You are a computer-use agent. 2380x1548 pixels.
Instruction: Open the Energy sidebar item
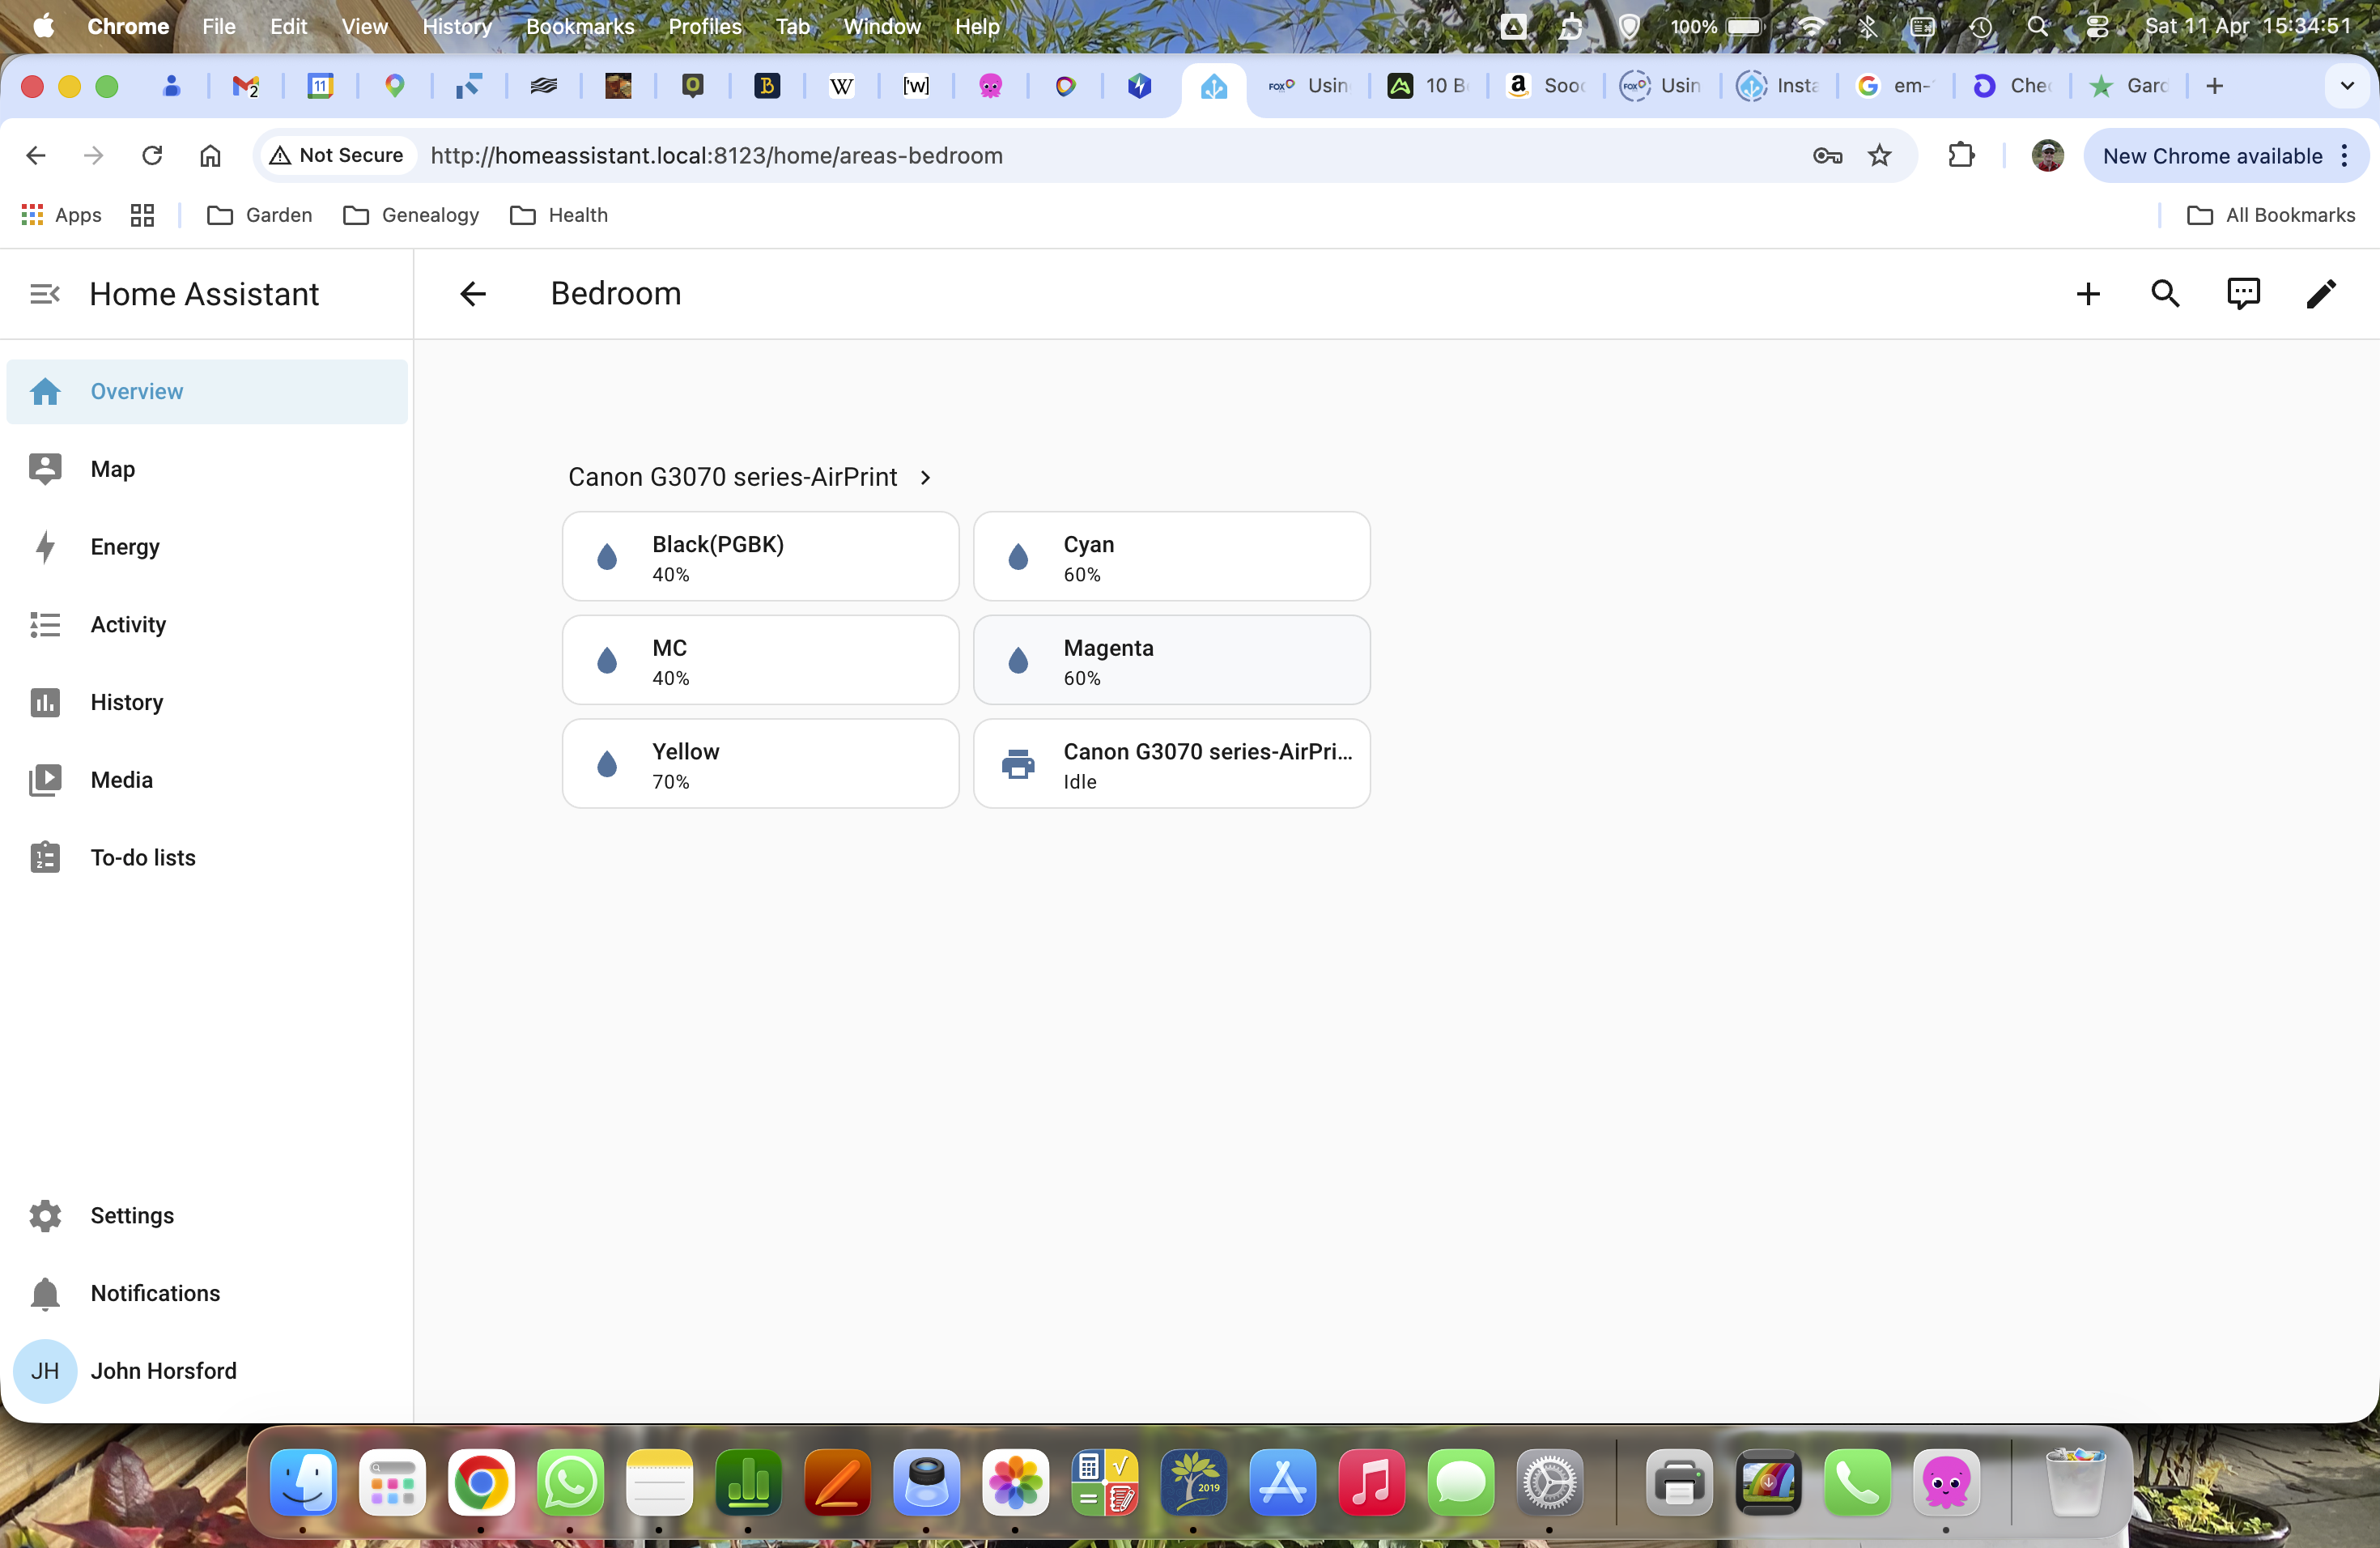click(x=125, y=547)
